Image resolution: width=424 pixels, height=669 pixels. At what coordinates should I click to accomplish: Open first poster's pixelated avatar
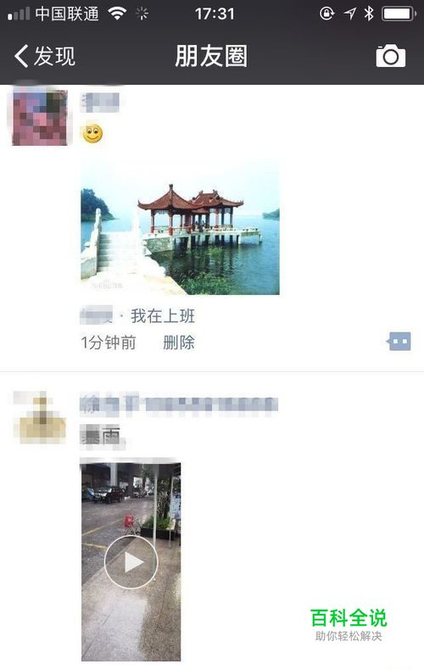pyautogui.click(x=40, y=117)
